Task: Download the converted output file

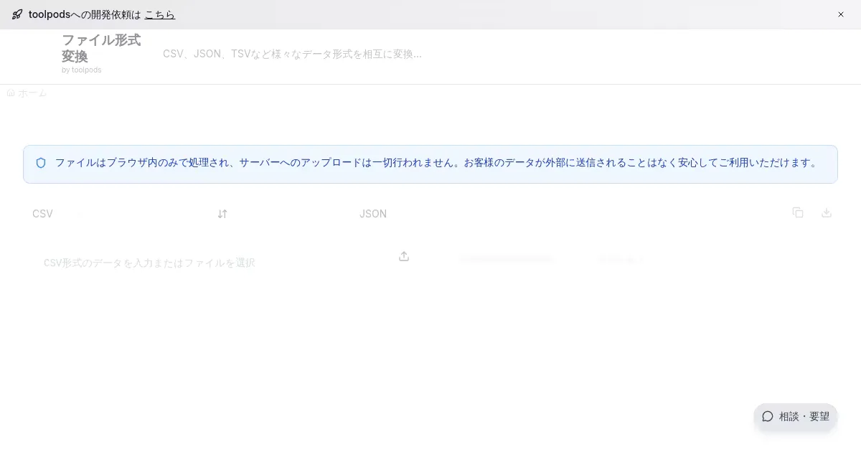Action: point(827,212)
